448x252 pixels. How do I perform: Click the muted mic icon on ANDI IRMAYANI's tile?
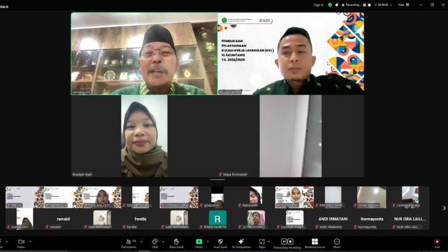pos(317,227)
